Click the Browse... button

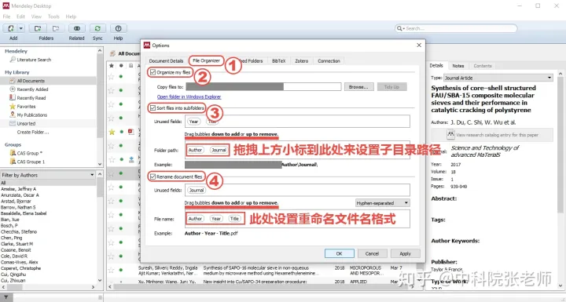(358, 87)
